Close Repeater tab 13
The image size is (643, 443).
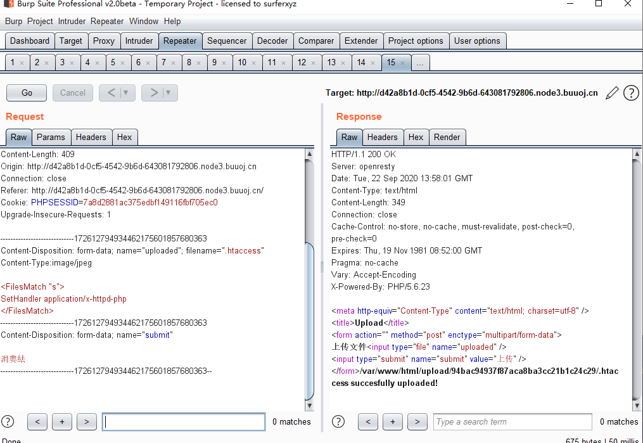343,63
